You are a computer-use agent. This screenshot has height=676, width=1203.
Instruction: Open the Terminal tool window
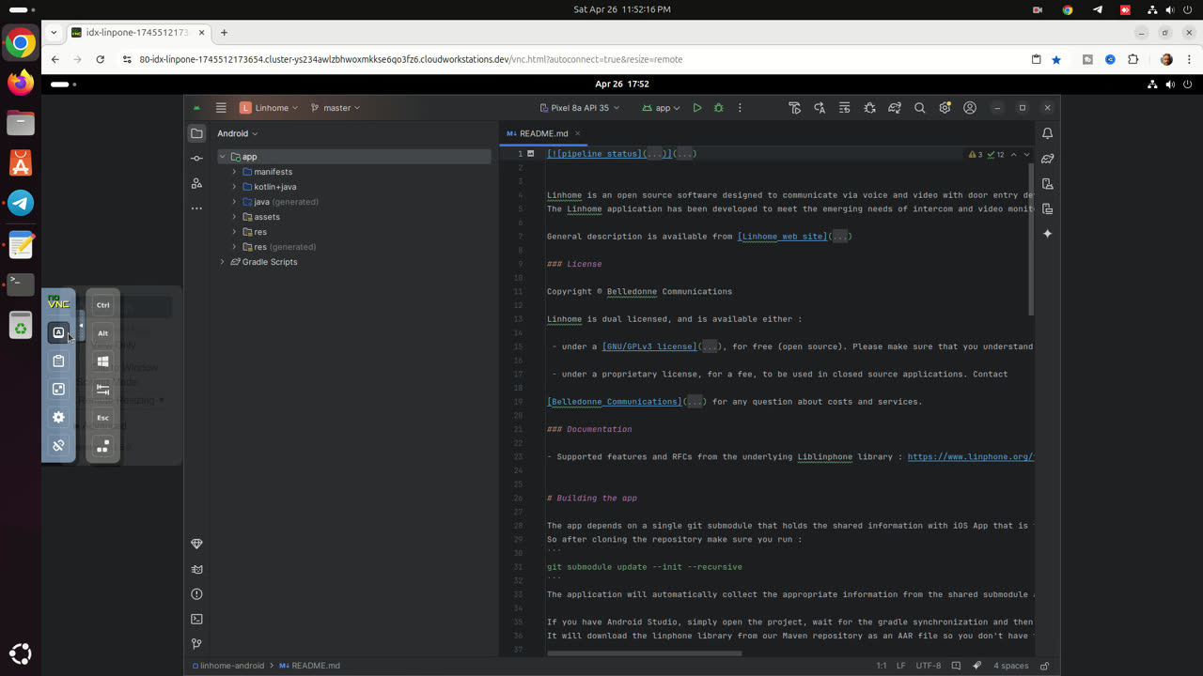(x=196, y=619)
